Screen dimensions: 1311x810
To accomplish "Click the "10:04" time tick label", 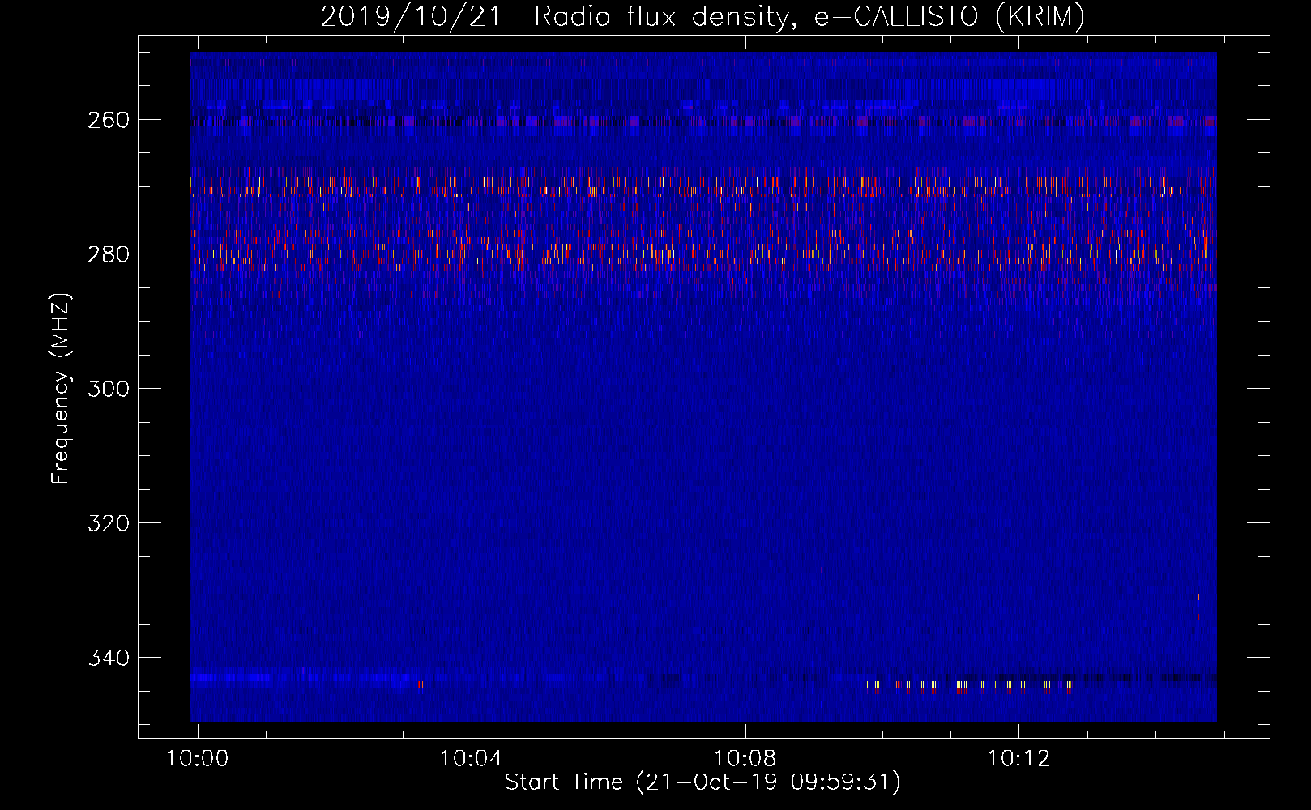I will (471, 759).
